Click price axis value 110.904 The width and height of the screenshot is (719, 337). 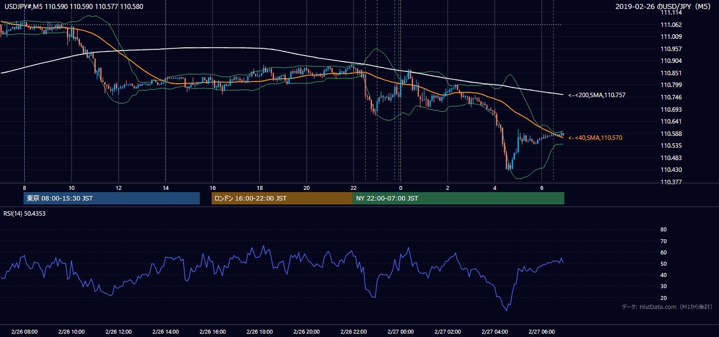(671, 61)
